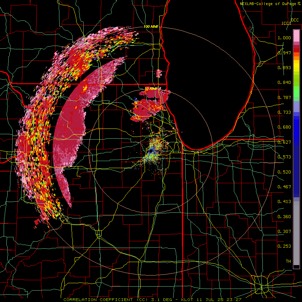Click the "DCC" label above the color bar
302x302 pixels.
[x=295, y=20]
